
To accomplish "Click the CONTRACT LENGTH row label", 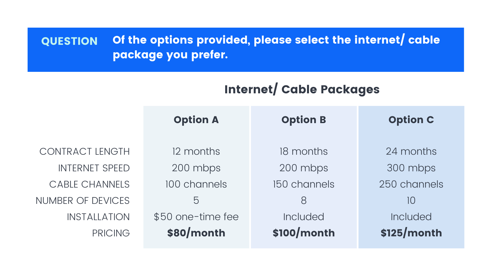I will [84, 151].
